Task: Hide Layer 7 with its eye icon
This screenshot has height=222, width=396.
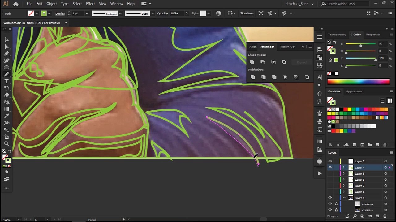Action: pyautogui.click(x=330, y=161)
